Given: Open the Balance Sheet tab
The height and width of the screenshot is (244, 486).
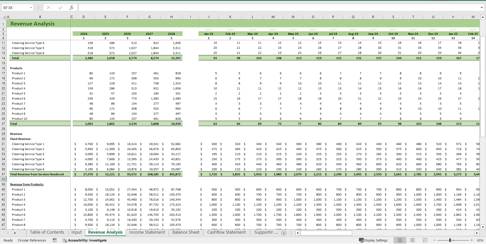Looking at the screenshot, I should click(186, 232).
